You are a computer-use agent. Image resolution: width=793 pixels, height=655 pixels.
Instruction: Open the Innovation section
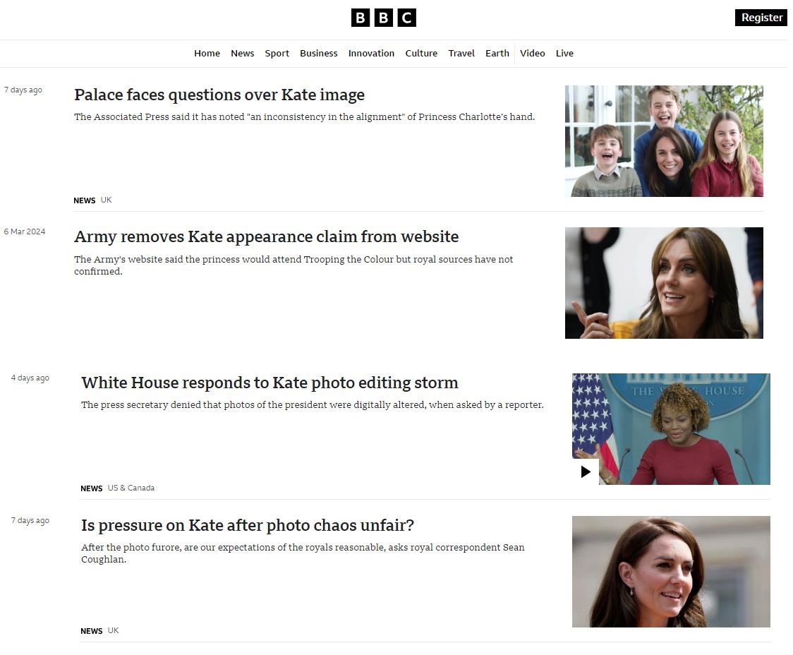point(371,53)
